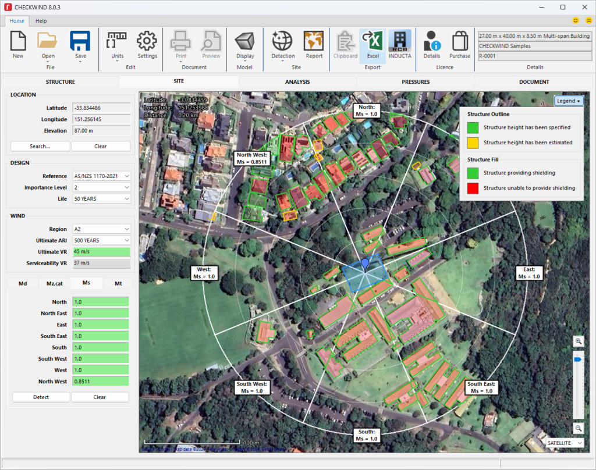Click the red 'unable to provide shielding' swatch

(473, 188)
